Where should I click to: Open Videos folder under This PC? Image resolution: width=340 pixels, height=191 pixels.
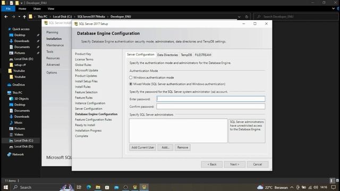(x=19, y=134)
